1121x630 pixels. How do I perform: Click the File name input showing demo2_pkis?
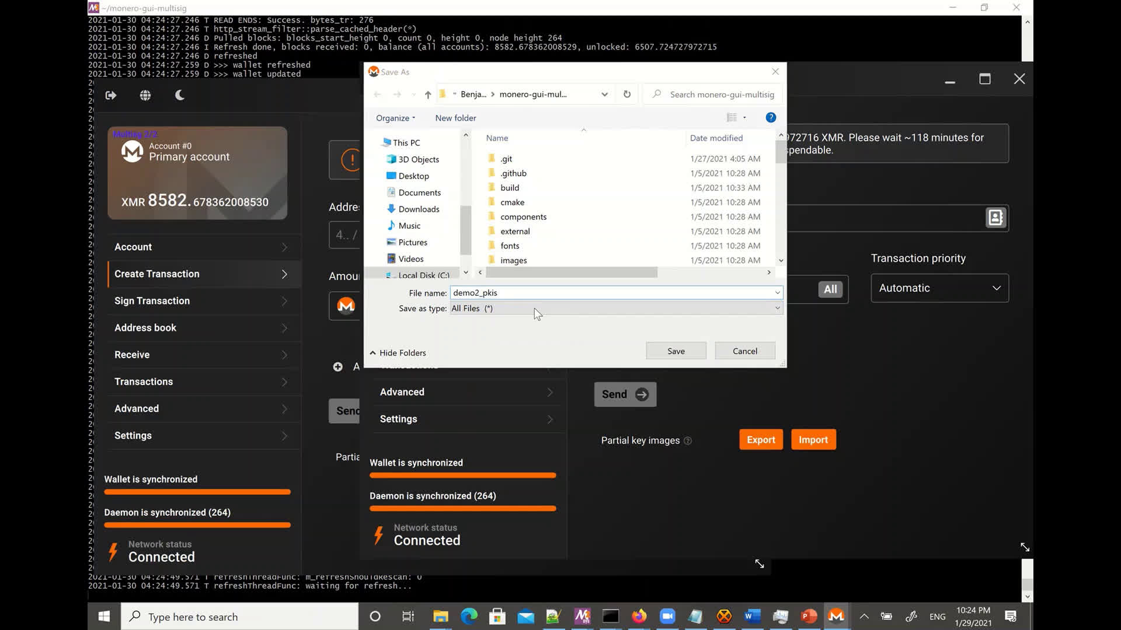point(615,292)
